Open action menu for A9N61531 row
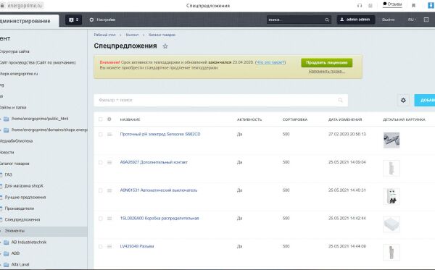 pos(109,190)
